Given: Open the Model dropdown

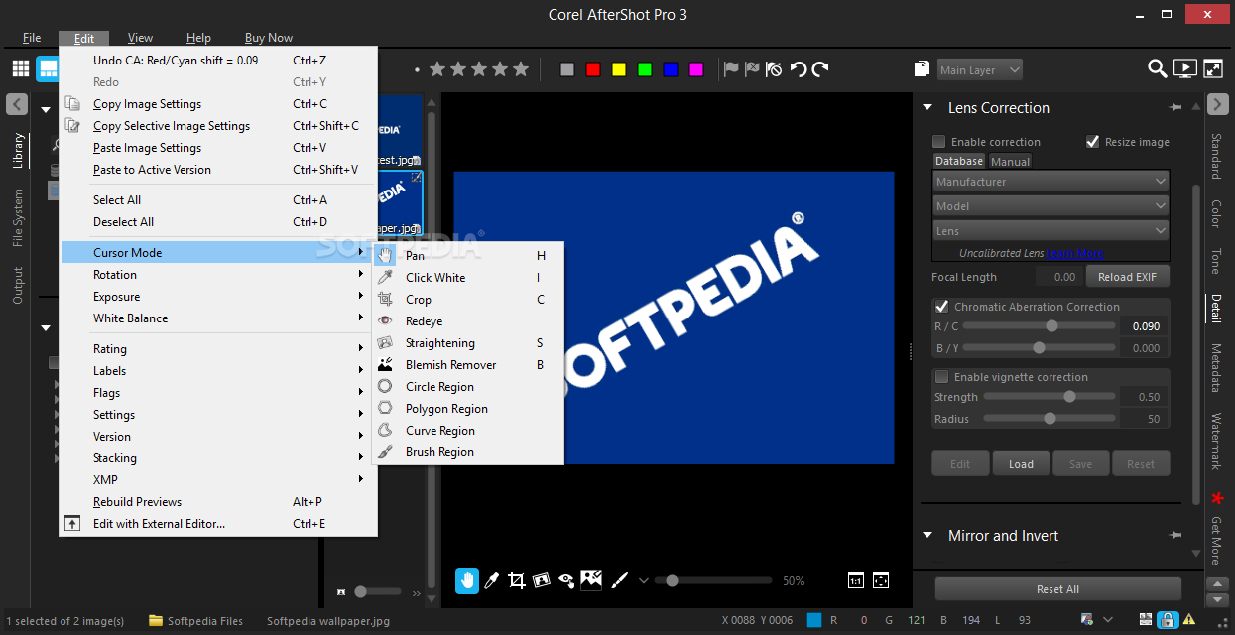Looking at the screenshot, I should point(1051,206).
